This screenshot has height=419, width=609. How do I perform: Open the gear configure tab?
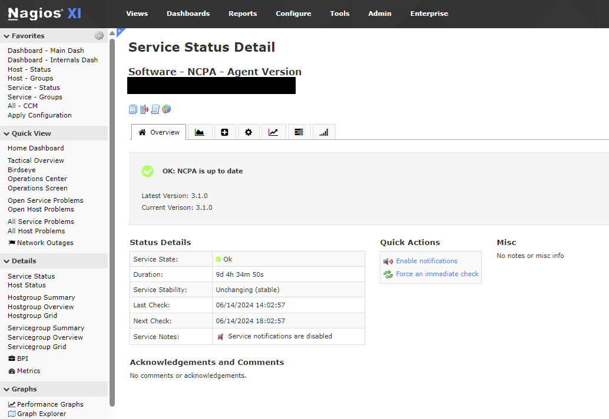coord(249,132)
